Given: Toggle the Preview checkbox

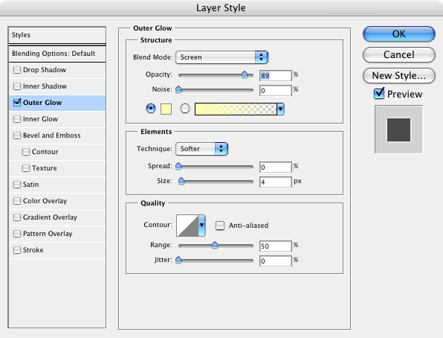Looking at the screenshot, I should coord(379,93).
